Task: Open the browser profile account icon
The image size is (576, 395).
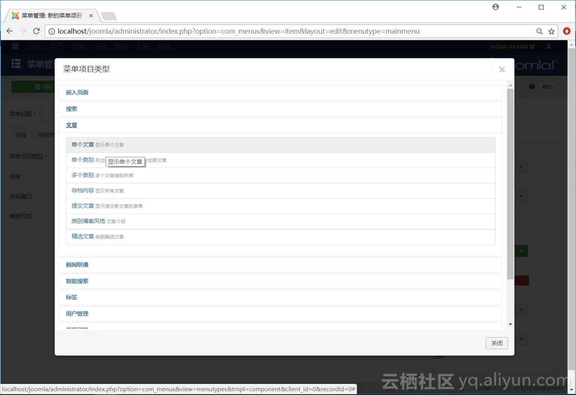Action: tap(496, 7)
